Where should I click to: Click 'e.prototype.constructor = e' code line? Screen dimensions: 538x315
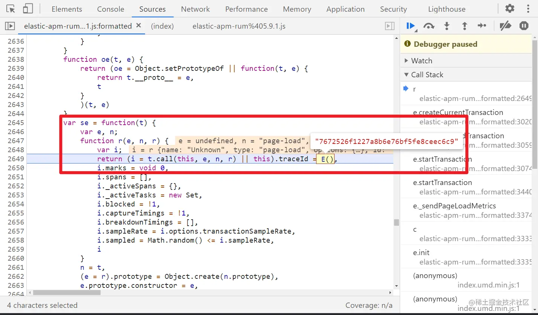coord(139,285)
